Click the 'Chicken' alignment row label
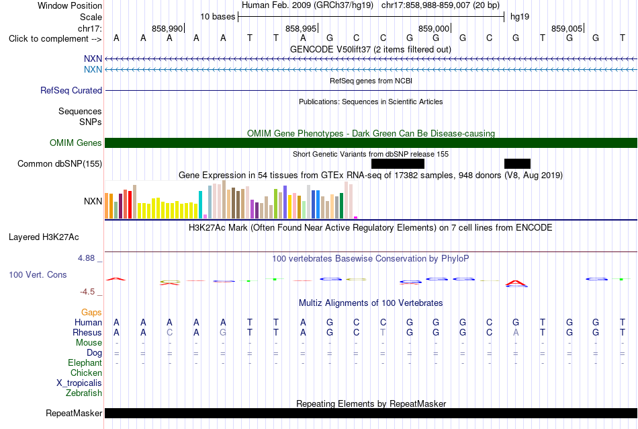638x429 pixels. coord(86,373)
